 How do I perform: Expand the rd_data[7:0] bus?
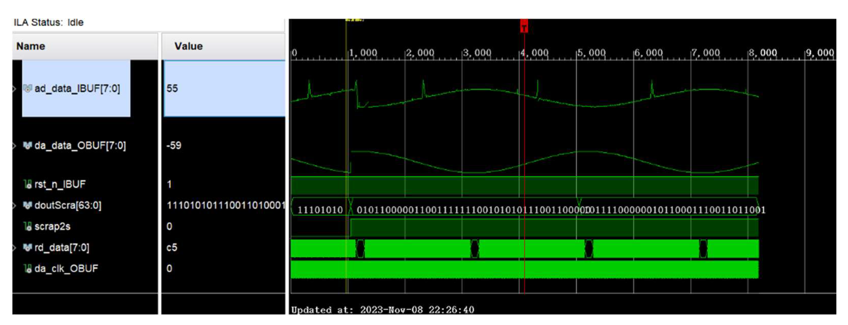pyautogui.click(x=14, y=248)
